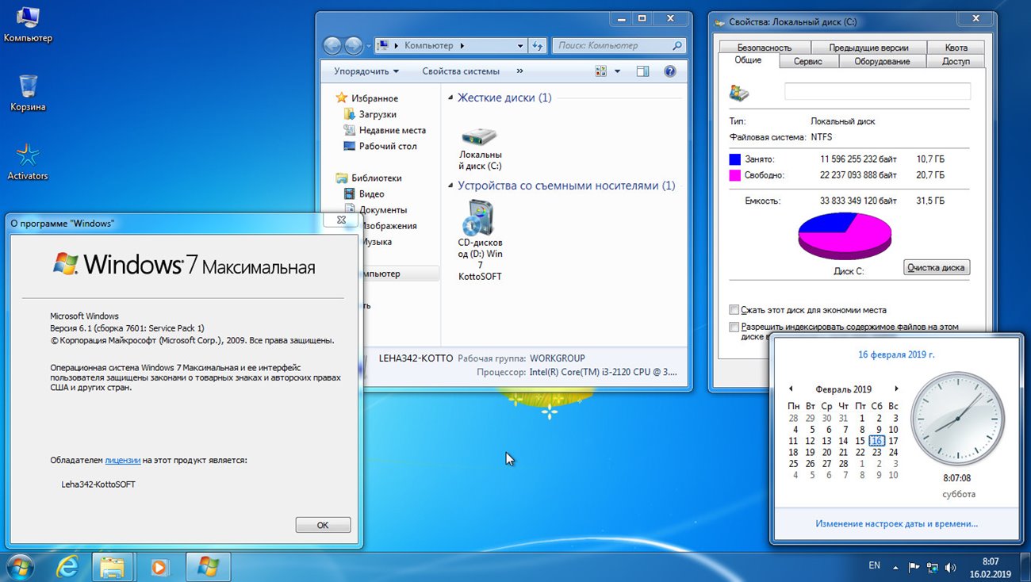Click 'Изменение настроек даты и времени...' link
1031x582 pixels.
point(896,523)
